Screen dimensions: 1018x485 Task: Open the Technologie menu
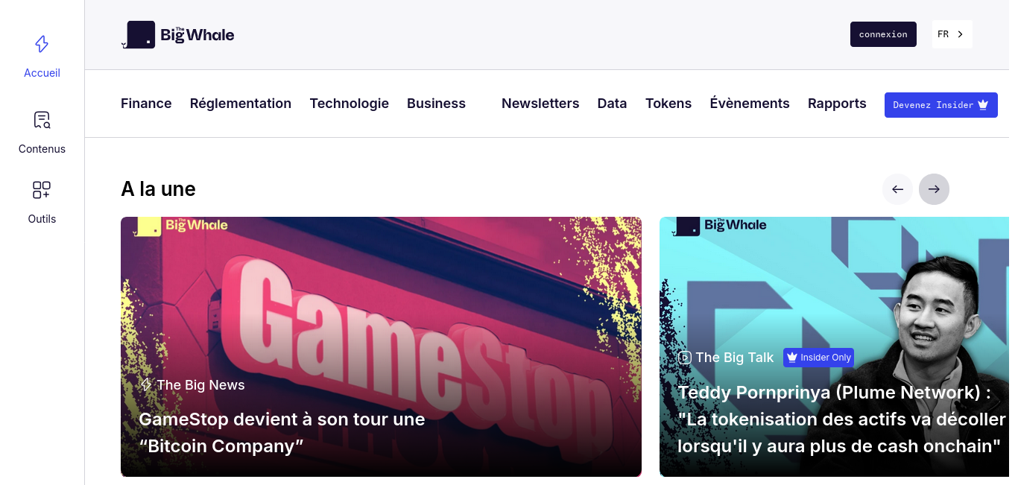pyautogui.click(x=350, y=104)
